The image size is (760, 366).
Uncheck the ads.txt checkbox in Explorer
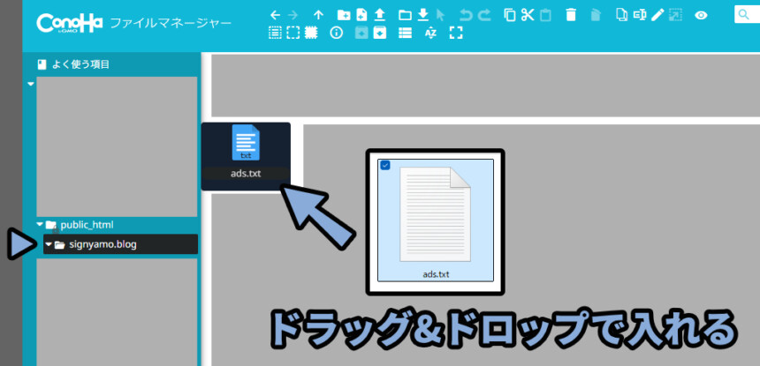click(385, 165)
